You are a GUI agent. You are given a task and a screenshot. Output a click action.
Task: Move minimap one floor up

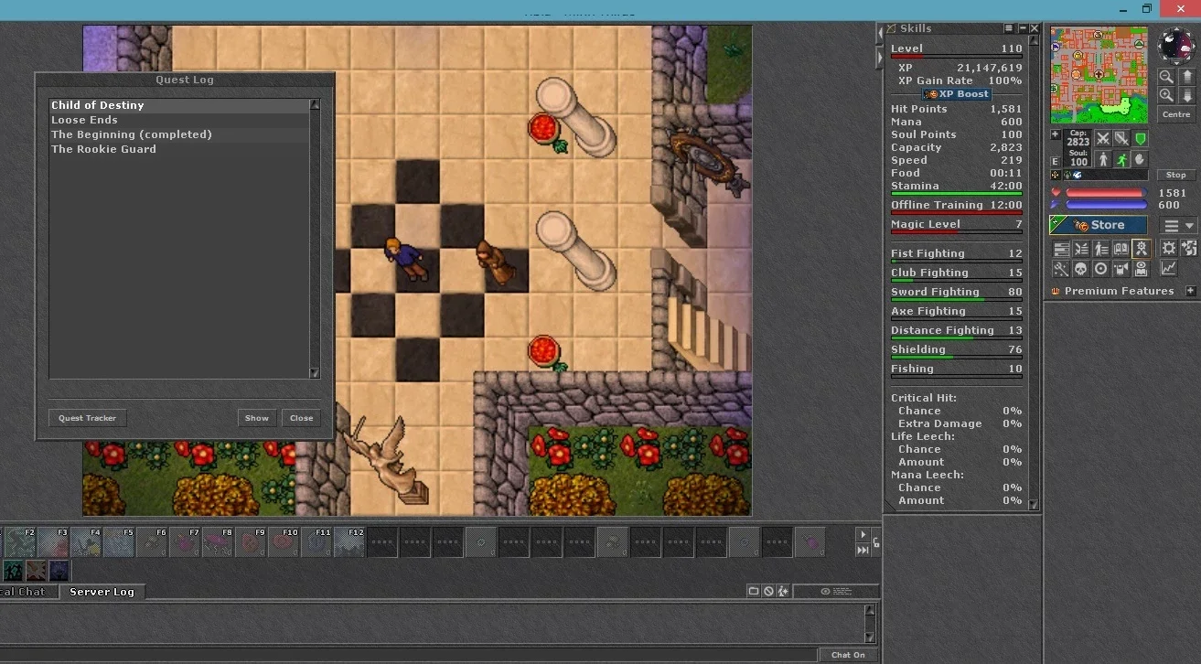click(x=1187, y=77)
